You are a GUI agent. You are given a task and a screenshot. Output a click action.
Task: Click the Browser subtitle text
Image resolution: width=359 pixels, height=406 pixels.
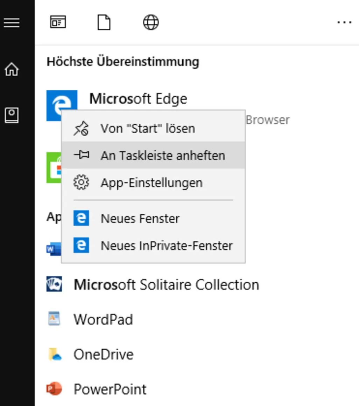click(268, 120)
